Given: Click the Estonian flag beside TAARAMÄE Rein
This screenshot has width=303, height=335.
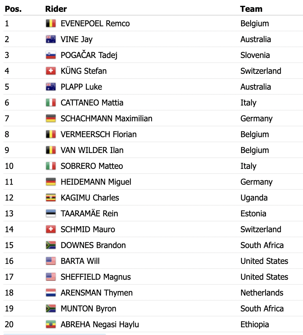Looking at the screenshot, I should click(x=51, y=213).
